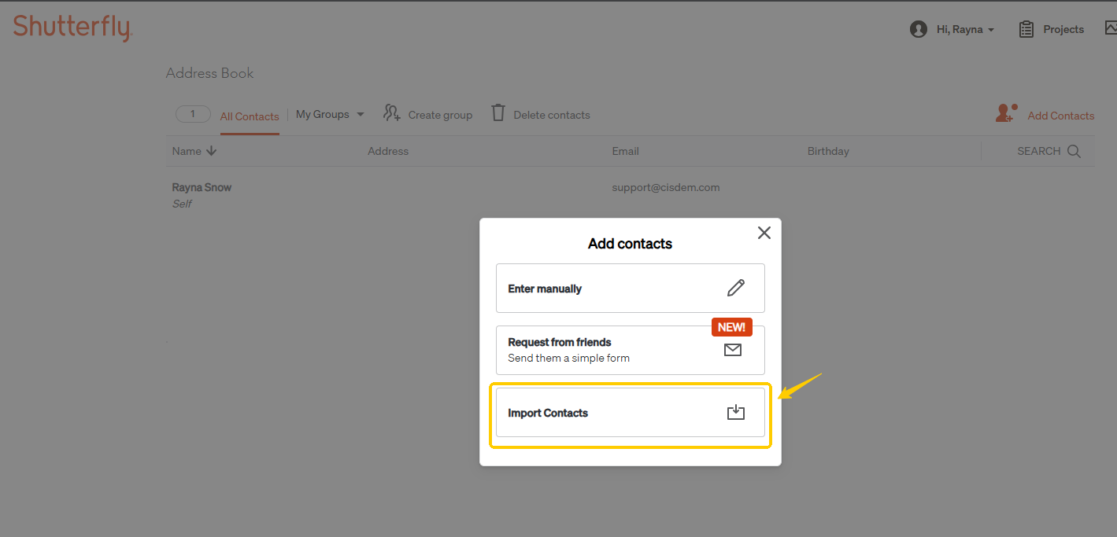Click the Create group people icon
The width and height of the screenshot is (1117, 537).
(x=392, y=113)
